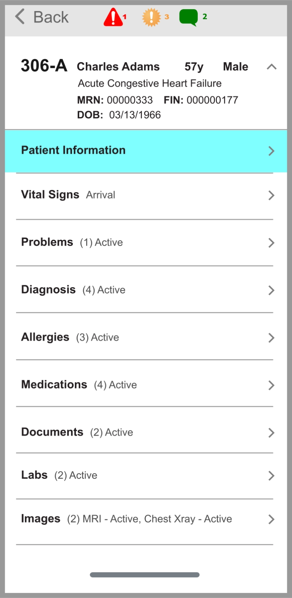Click the Allergies row right chevron
Image resolution: width=292 pixels, height=598 pixels.
click(x=271, y=337)
